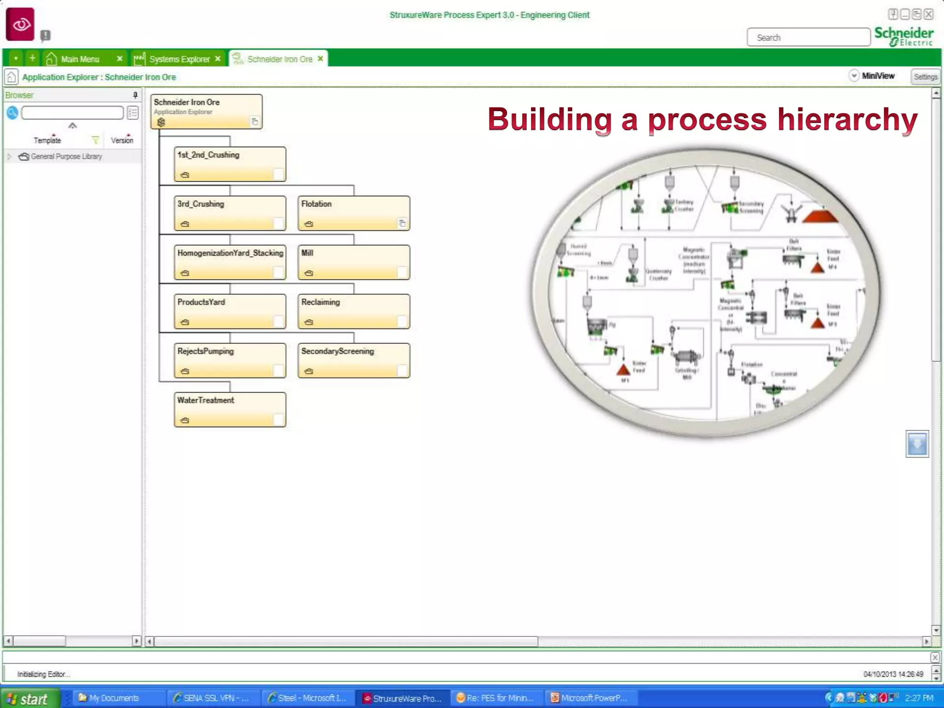Screen dimensions: 944x708
Task: Expand the General Purpose Library tree item
Action: click(9, 157)
